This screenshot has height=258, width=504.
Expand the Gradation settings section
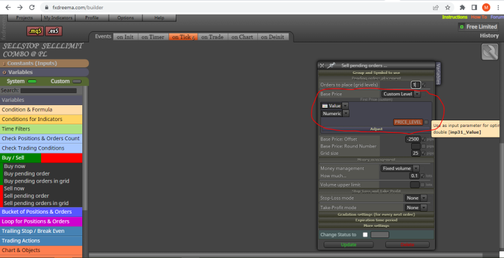(376, 214)
